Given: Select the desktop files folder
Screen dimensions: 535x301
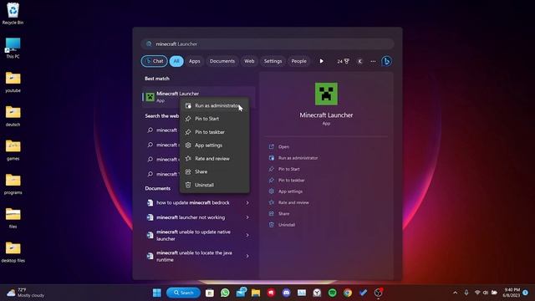Looking at the screenshot, I should coord(13,252).
